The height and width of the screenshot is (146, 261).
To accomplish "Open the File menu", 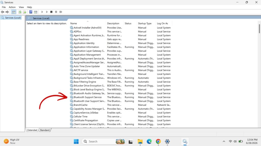I will pyautogui.click(x=4, y=7).
